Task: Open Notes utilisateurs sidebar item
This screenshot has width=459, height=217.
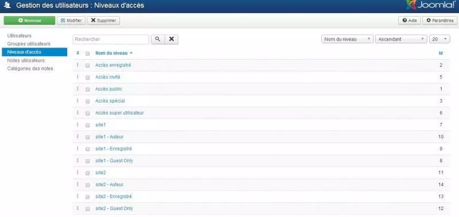Action: tap(26, 61)
